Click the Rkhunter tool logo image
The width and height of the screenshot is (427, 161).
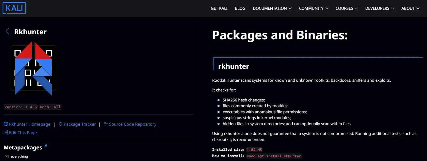(x=33, y=68)
